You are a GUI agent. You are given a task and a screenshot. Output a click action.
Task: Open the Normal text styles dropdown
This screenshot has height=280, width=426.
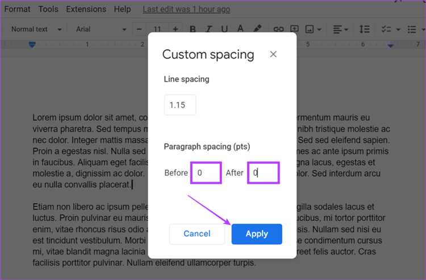pos(36,29)
